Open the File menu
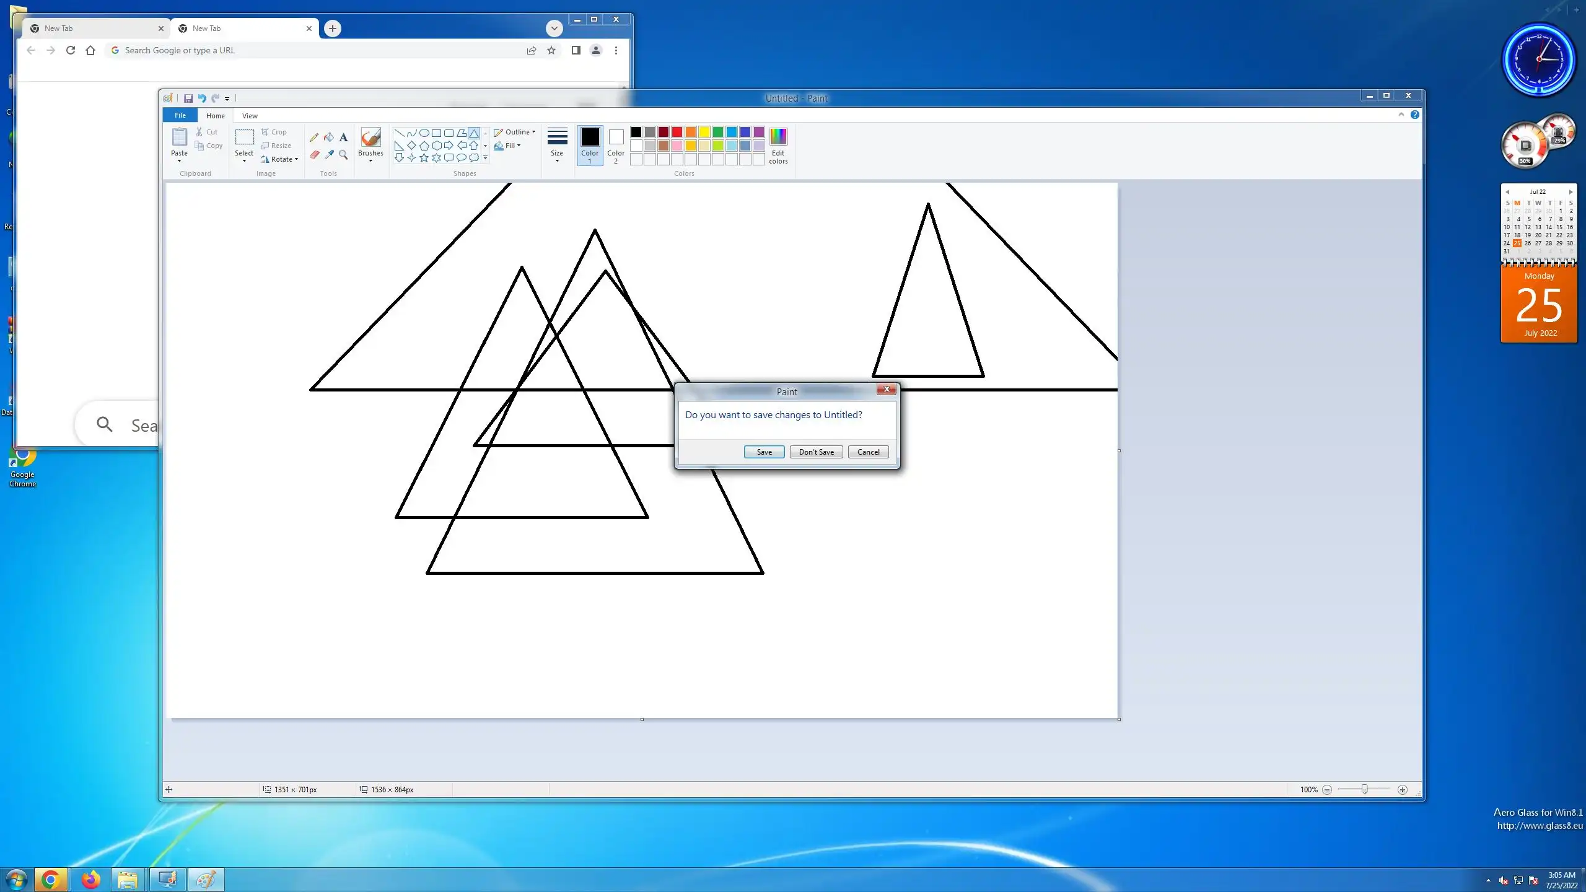This screenshot has width=1586, height=892. pos(180,115)
